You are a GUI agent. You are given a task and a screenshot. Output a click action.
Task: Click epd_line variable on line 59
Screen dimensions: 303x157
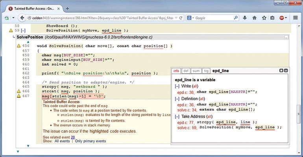111,31
